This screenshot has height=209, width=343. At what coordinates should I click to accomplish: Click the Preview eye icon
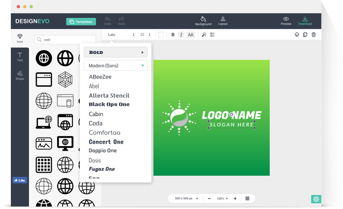pyautogui.click(x=286, y=21)
